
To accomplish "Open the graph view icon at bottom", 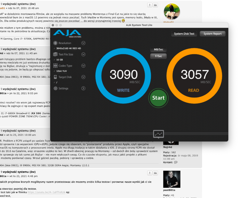I will [x=158, y=134].
